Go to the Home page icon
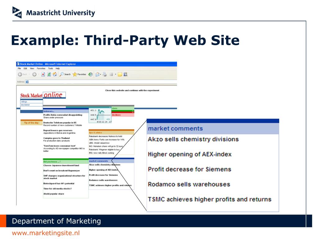Image resolution: width=318 pixels, height=239 pixels. (55, 74)
